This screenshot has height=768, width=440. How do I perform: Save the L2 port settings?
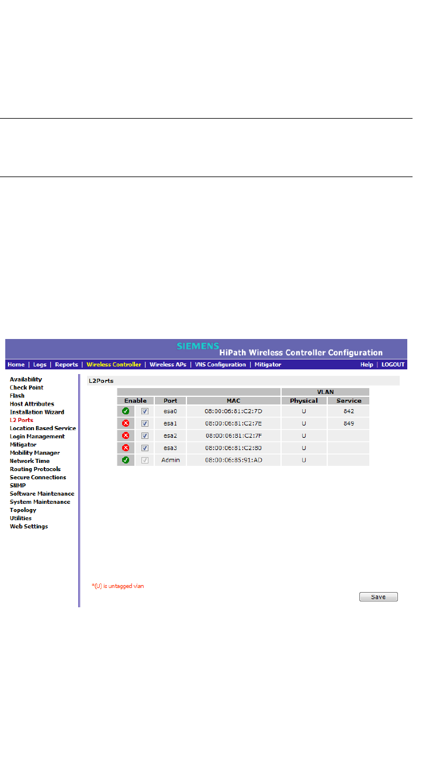pyautogui.click(x=378, y=597)
